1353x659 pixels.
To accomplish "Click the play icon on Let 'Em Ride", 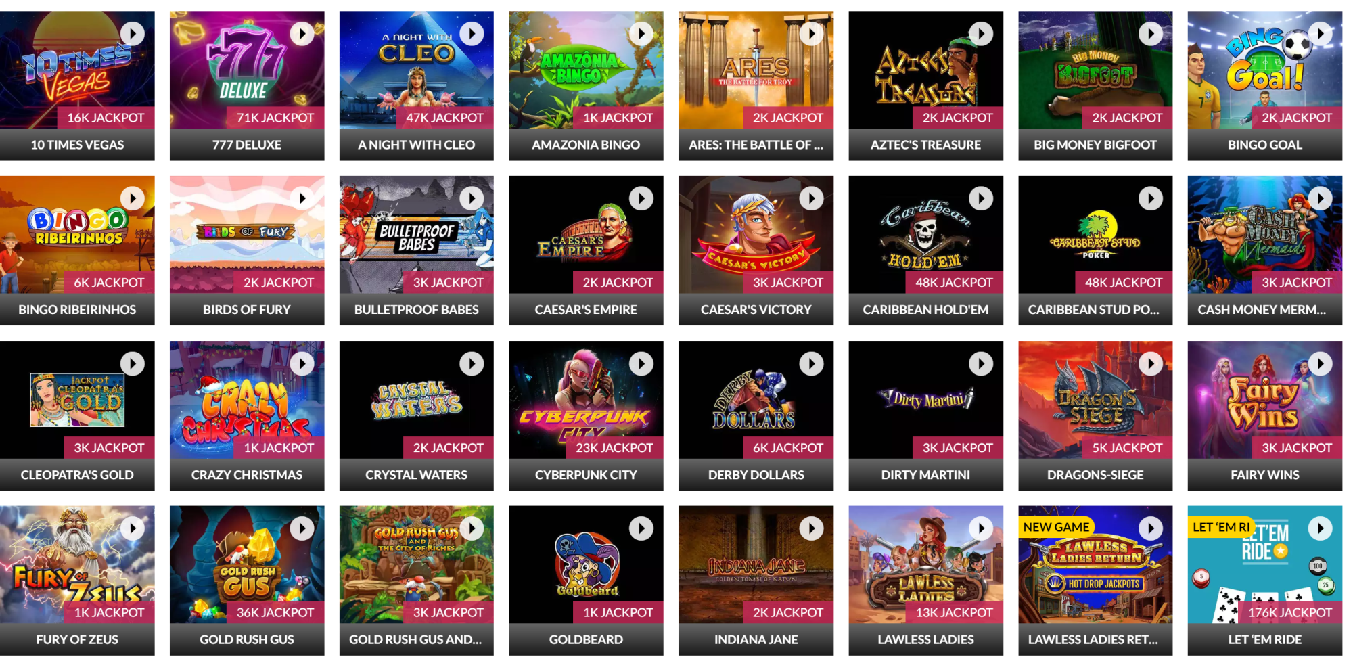I will click(1320, 528).
